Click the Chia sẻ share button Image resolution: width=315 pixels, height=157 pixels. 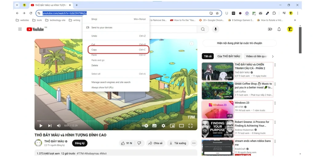coord(155,143)
